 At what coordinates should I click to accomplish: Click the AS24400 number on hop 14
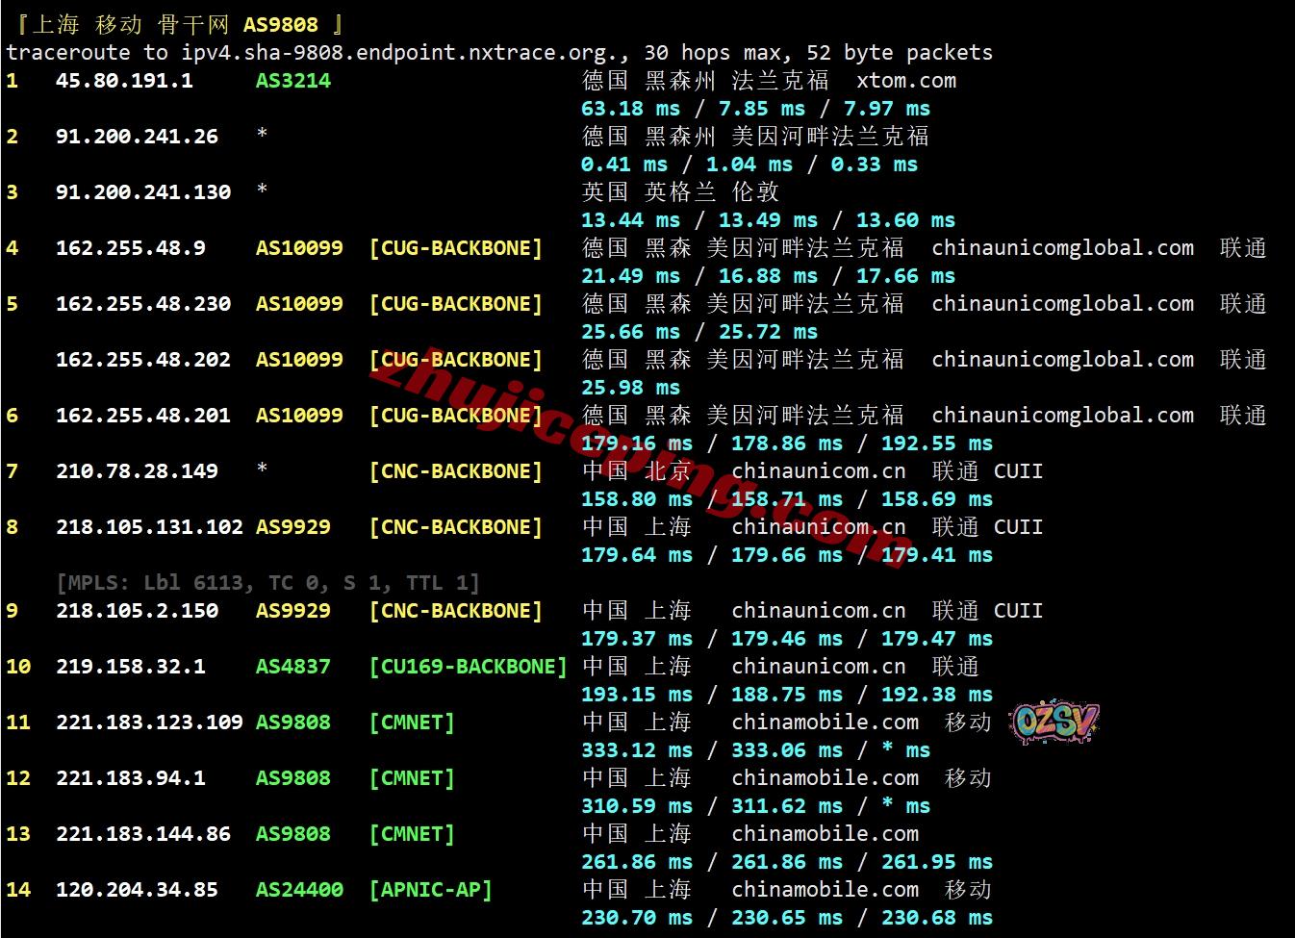(299, 890)
